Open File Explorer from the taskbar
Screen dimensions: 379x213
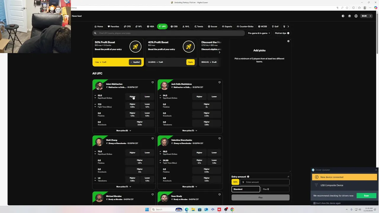pyautogui.click(x=193, y=209)
